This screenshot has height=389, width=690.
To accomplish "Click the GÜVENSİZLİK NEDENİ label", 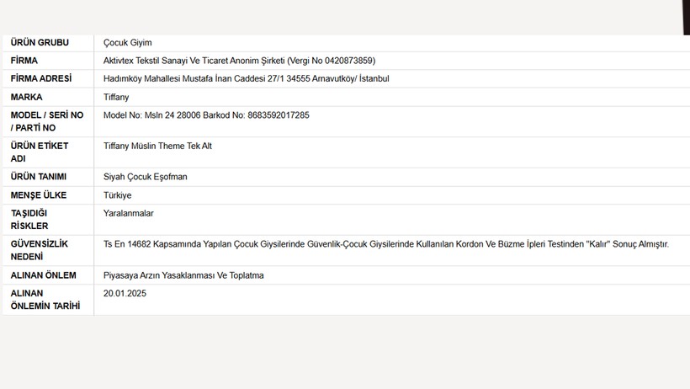I will click(40, 251).
